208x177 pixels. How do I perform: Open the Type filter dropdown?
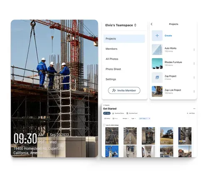[x=134, y=118]
